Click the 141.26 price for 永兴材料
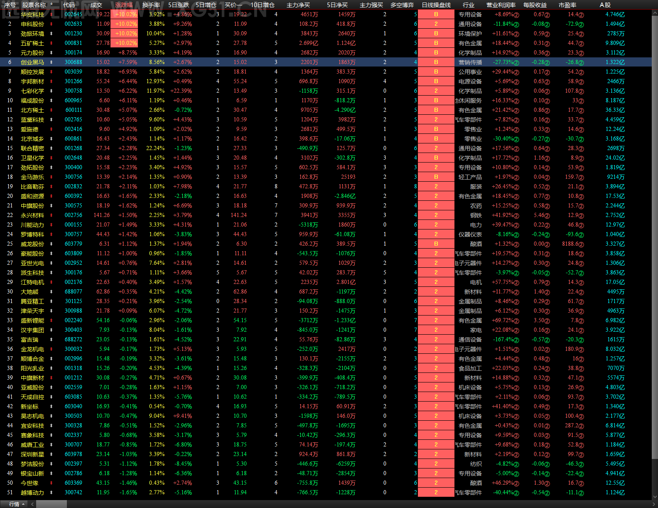 (102, 215)
